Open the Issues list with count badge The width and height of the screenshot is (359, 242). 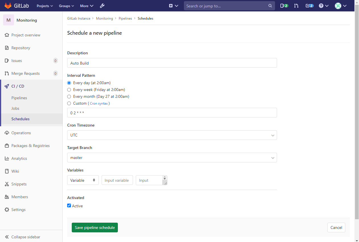tap(16, 61)
